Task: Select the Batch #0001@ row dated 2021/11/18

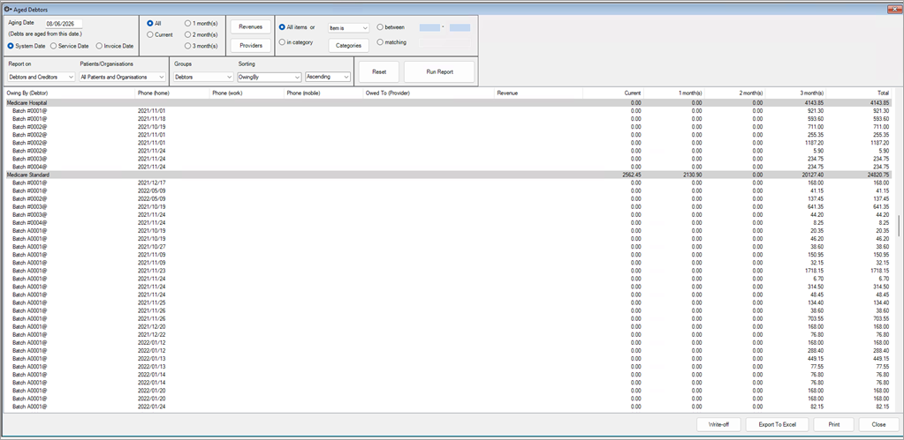Action: tap(449, 118)
